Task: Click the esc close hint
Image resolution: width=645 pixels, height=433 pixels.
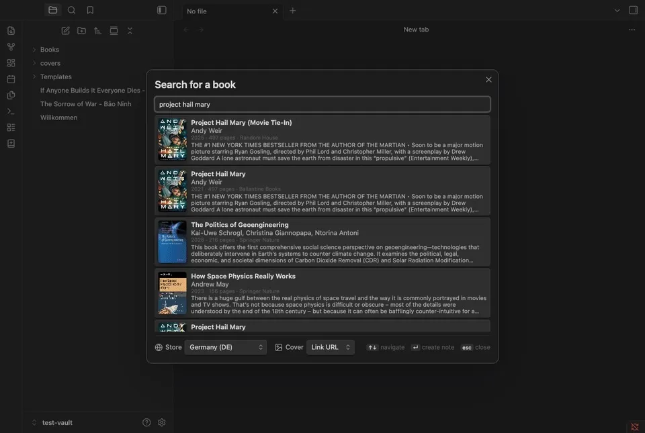Action: (476, 348)
